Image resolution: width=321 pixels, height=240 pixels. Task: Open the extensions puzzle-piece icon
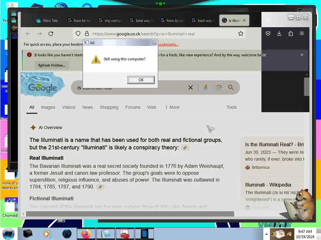coord(291,33)
